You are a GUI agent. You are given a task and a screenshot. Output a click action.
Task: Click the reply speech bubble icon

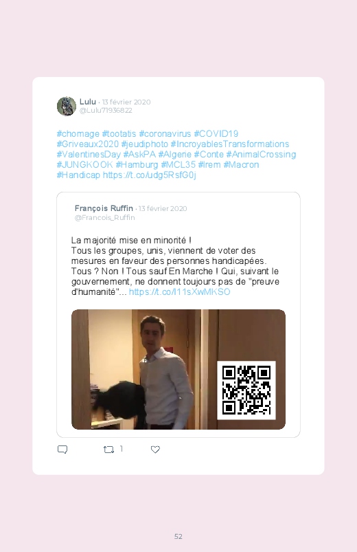(62, 450)
